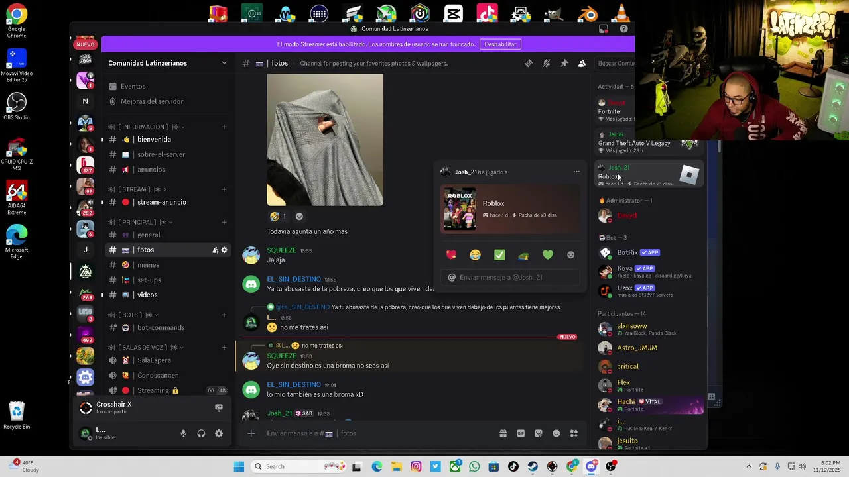Open Astro_JMJM profile in member list
The image size is (849, 477).
649,348
